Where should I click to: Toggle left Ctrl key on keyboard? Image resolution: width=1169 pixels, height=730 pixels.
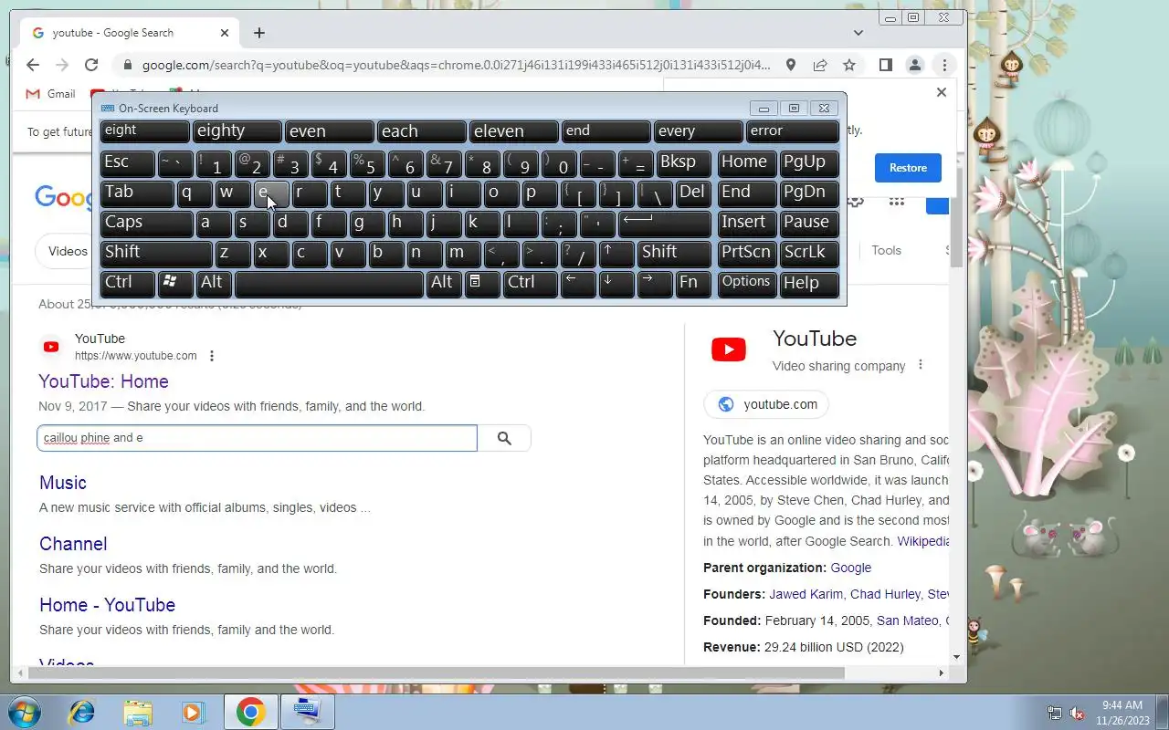pyautogui.click(x=128, y=283)
